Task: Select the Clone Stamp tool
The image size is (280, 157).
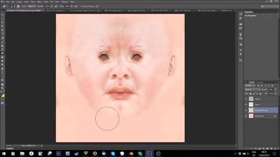Action: (x=2, y=45)
